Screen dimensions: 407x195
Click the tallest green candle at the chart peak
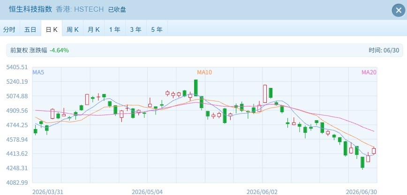pos(196,88)
